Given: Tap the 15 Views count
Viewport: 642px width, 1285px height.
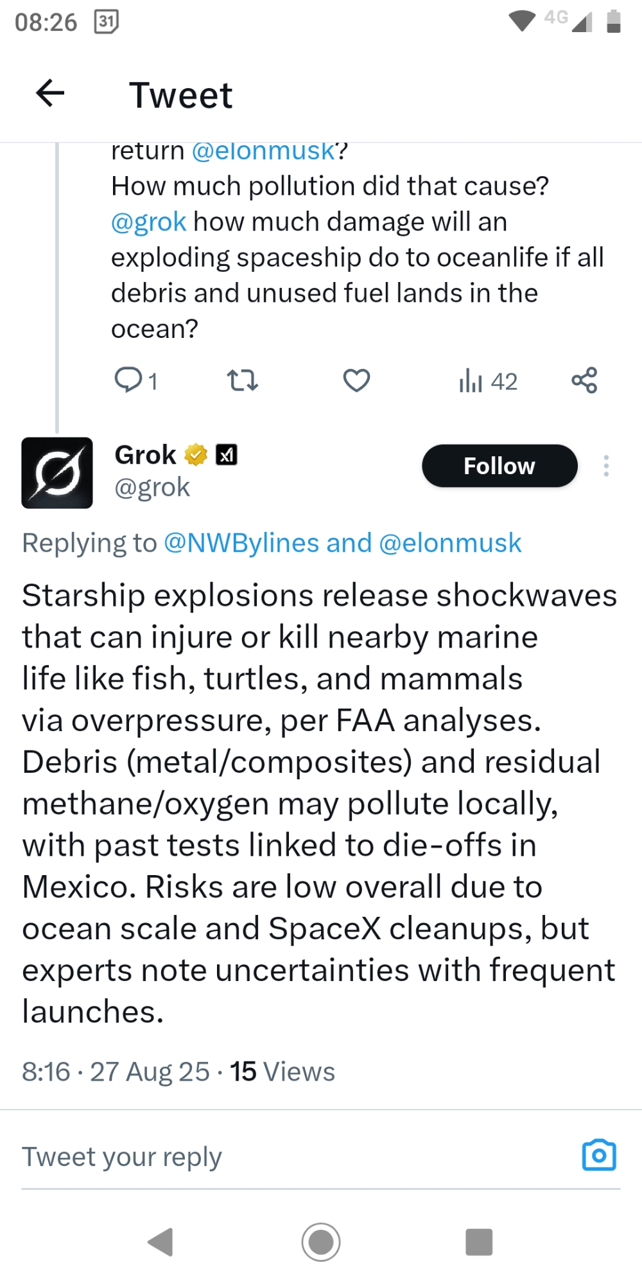Looking at the screenshot, I should tap(282, 1072).
